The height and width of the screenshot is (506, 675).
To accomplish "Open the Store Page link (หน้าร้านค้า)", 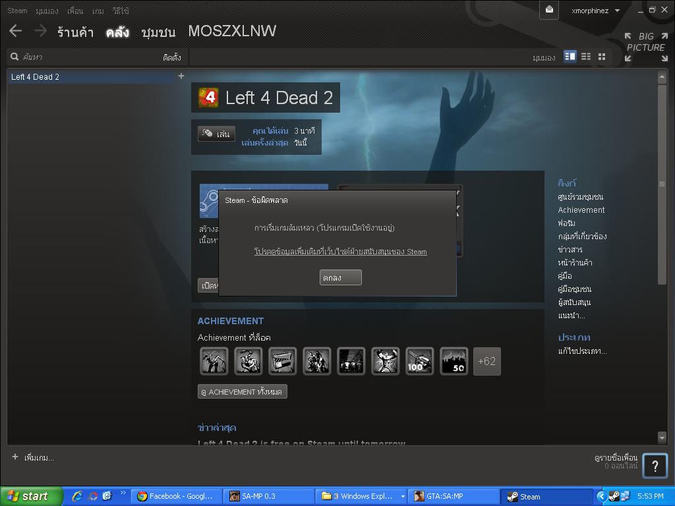I will pyautogui.click(x=575, y=262).
